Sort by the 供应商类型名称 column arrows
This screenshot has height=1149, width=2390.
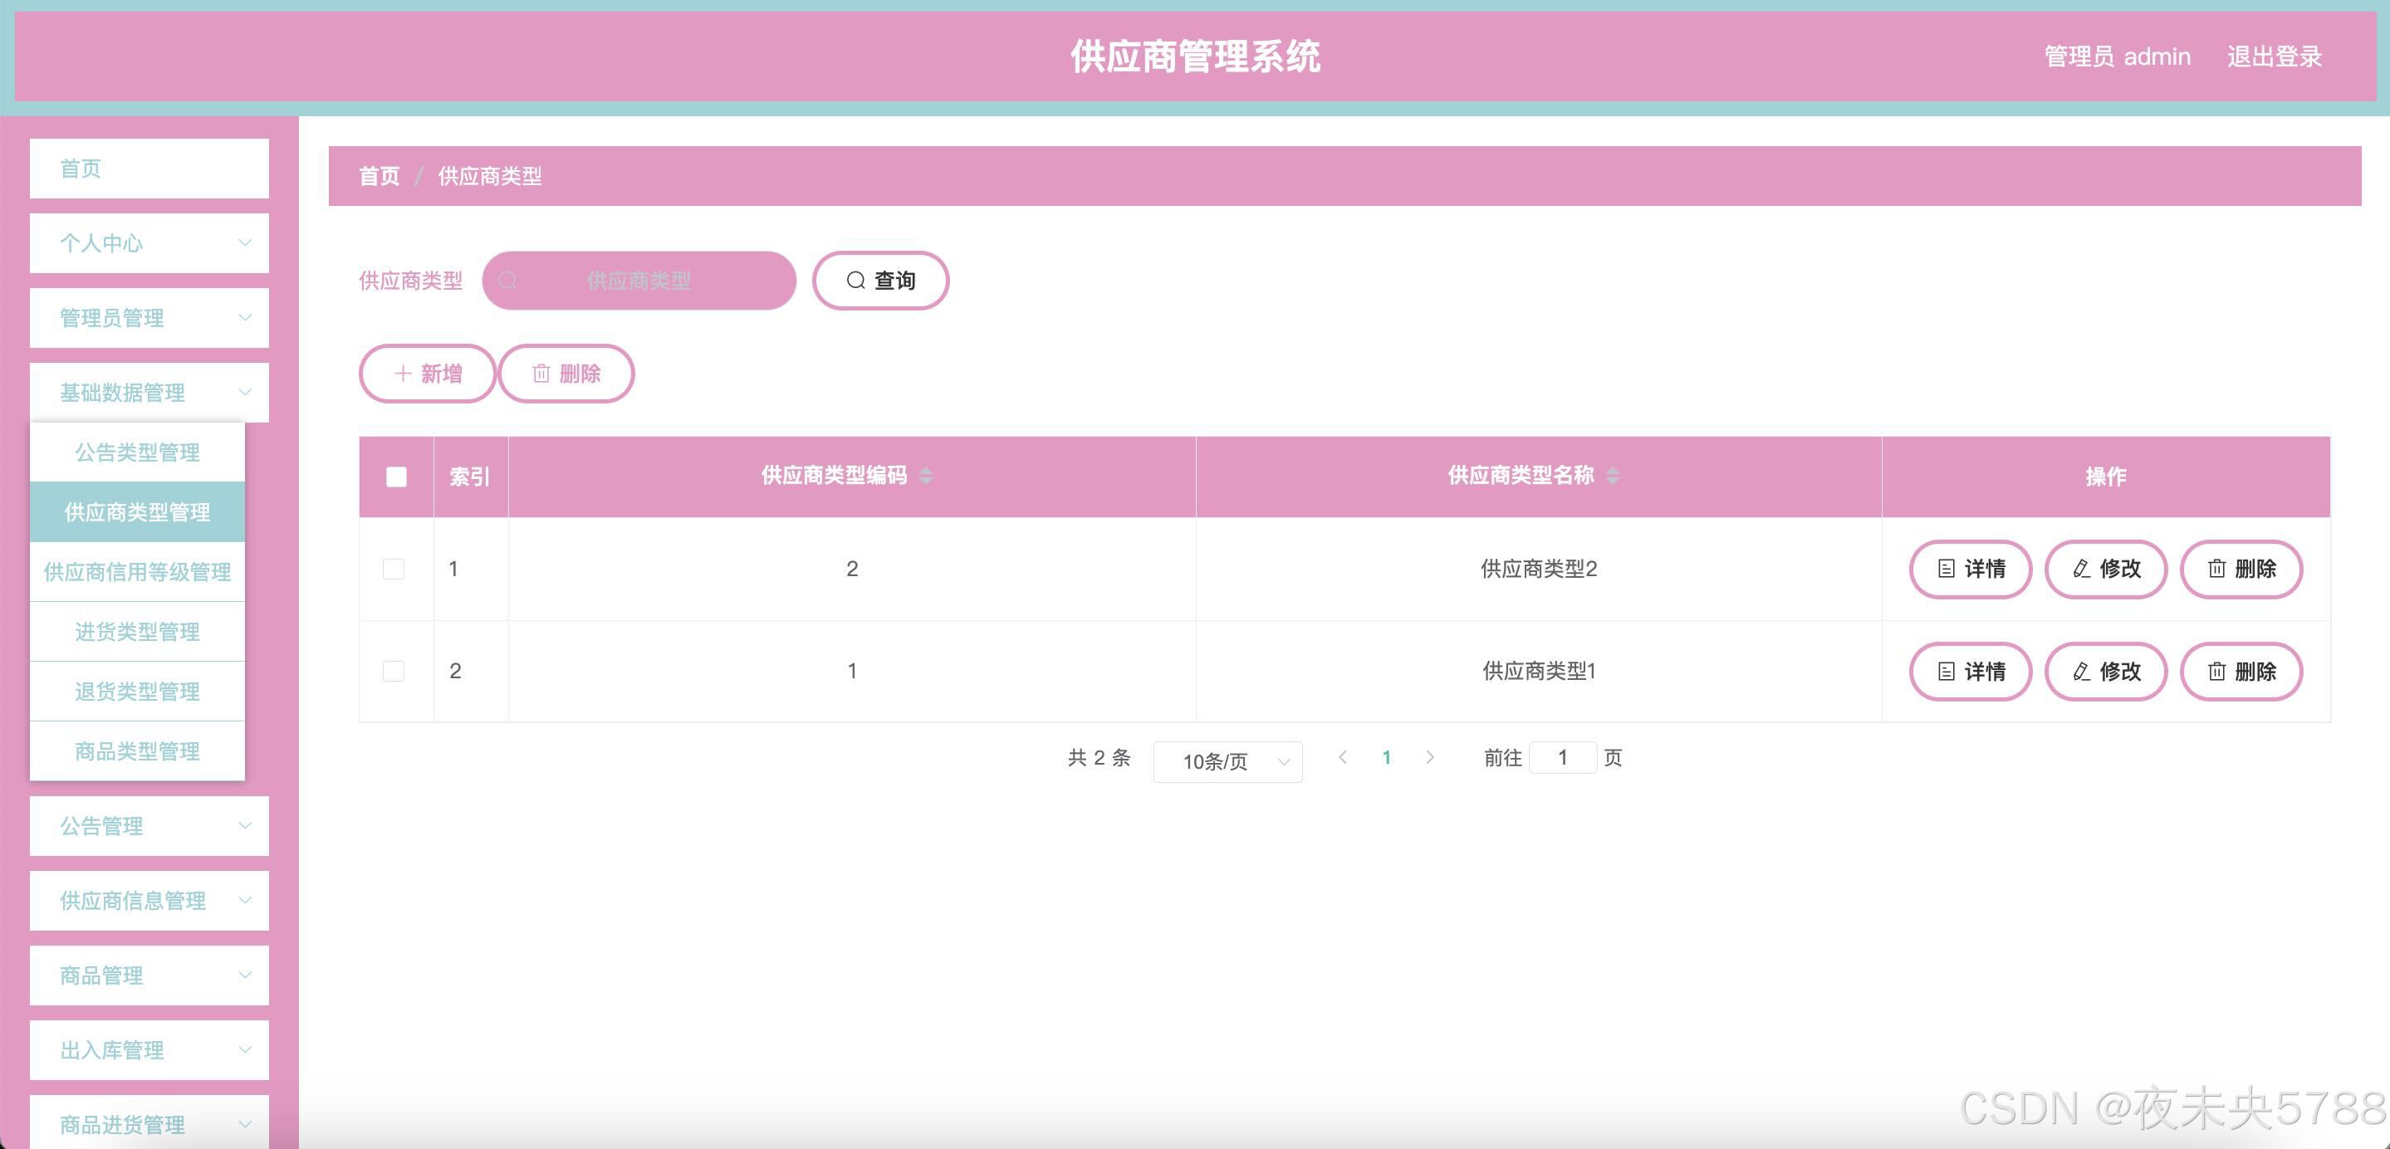(x=1613, y=476)
